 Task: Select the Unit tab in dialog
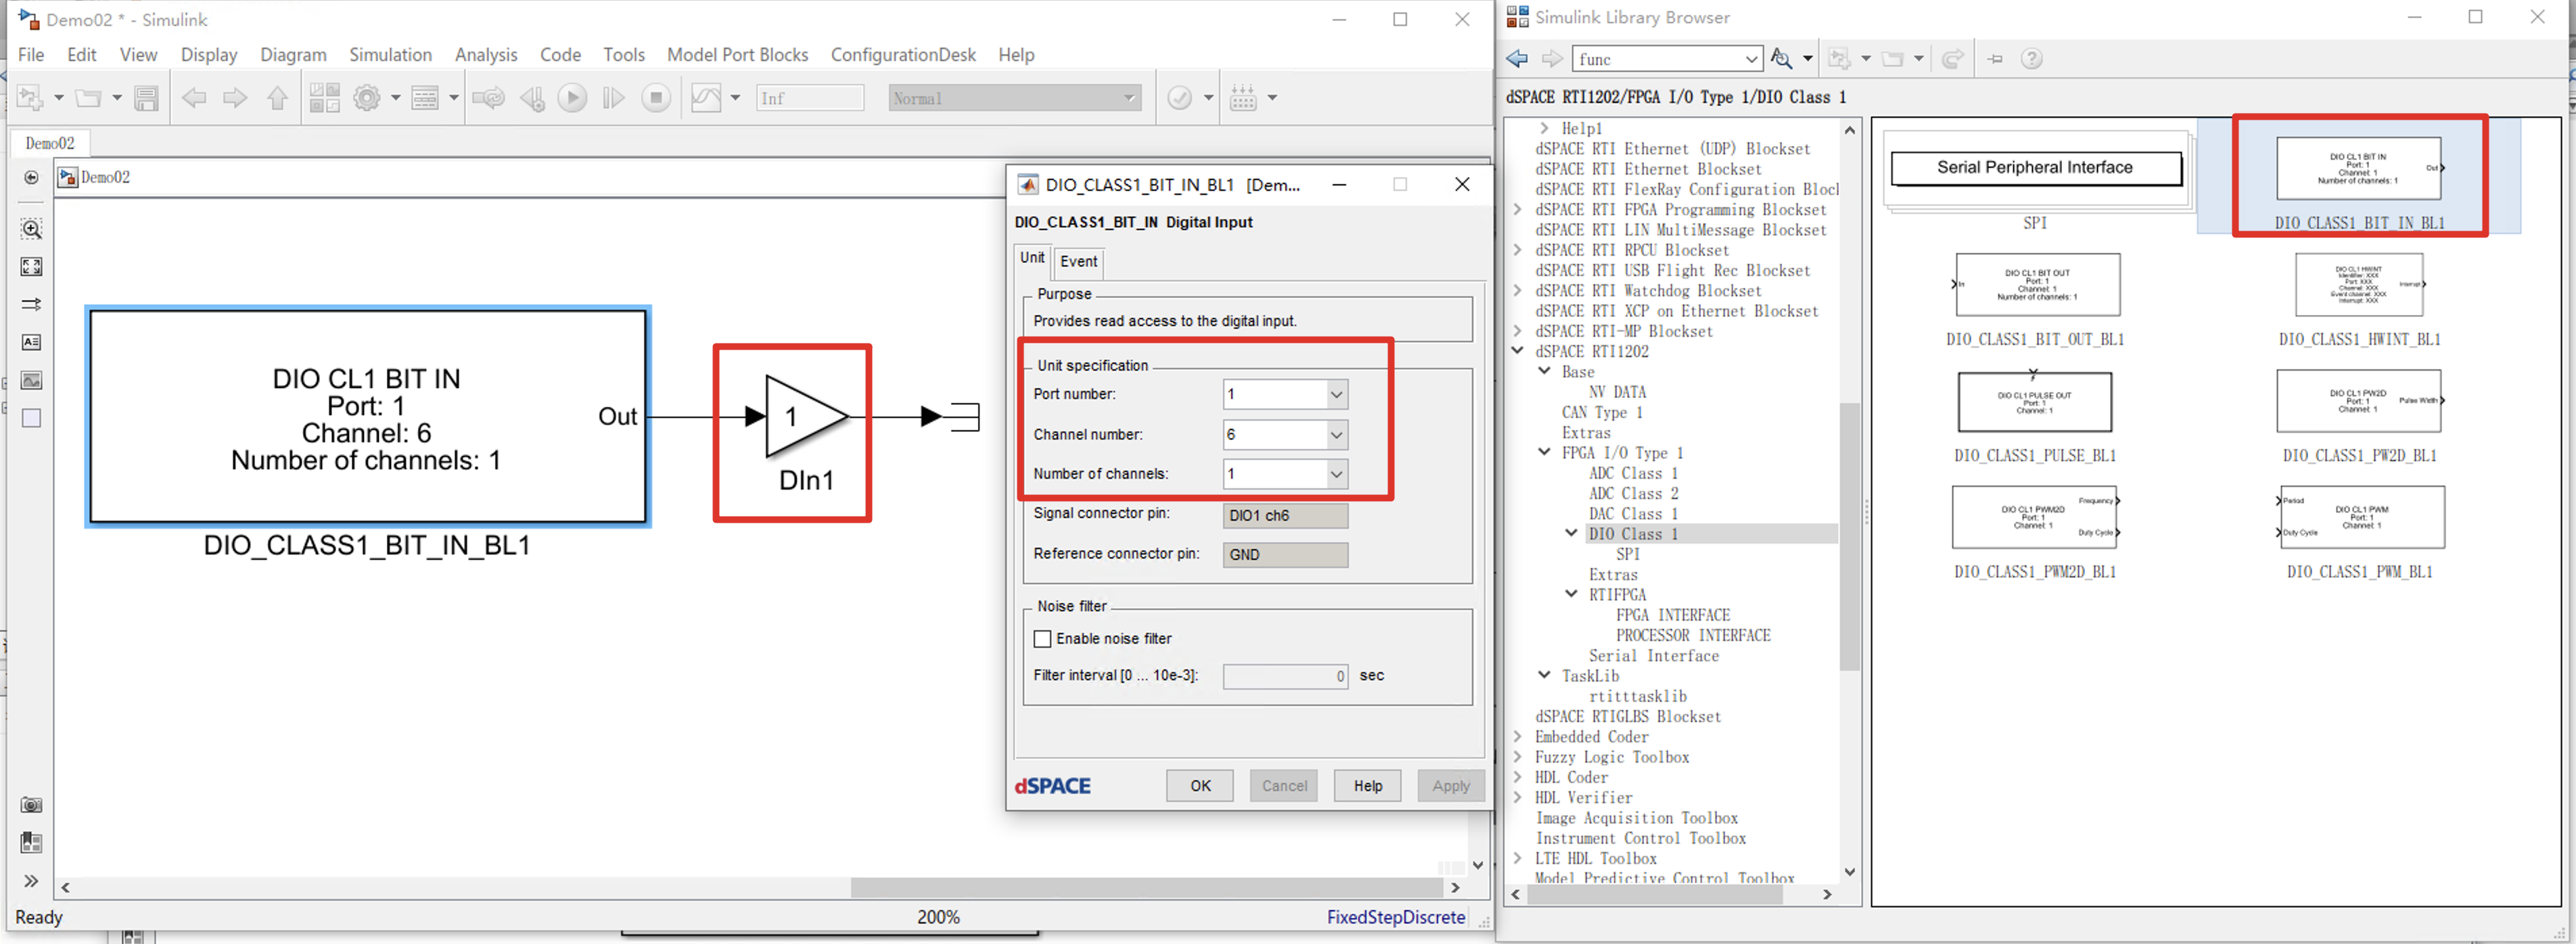[x=1032, y=258]
